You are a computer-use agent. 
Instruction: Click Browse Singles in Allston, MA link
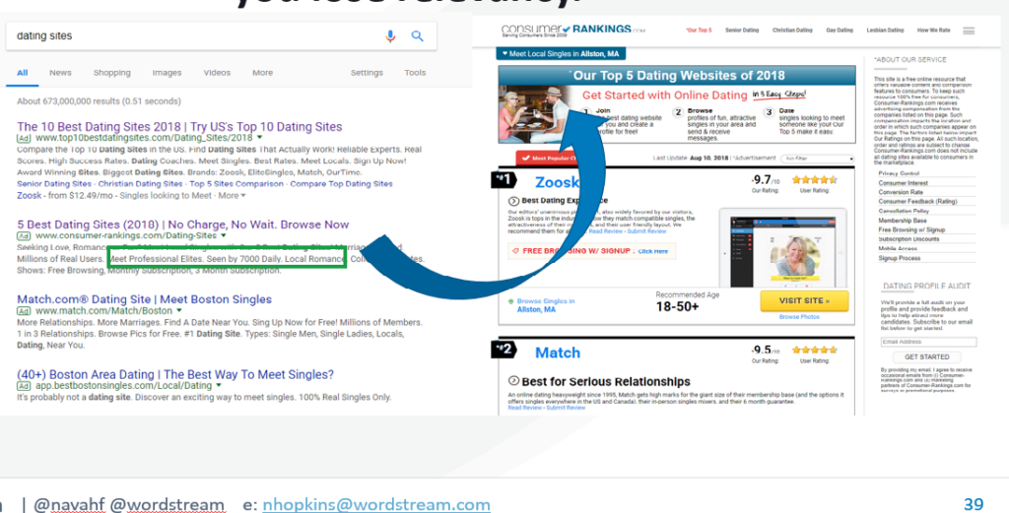(x=546, y=304)
